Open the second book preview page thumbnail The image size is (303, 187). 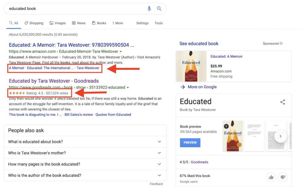254,136
